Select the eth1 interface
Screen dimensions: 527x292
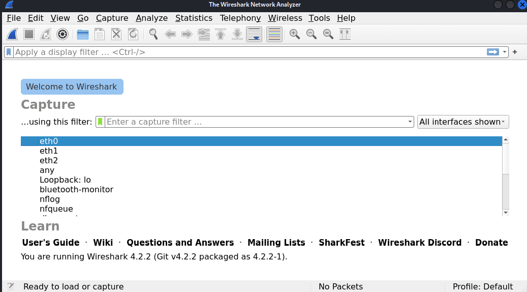pyautogui.click(x=261, y=151)
